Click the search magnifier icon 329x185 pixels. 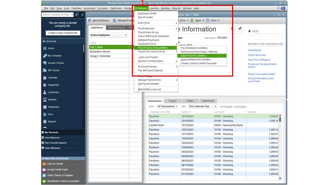coord(77,14)
